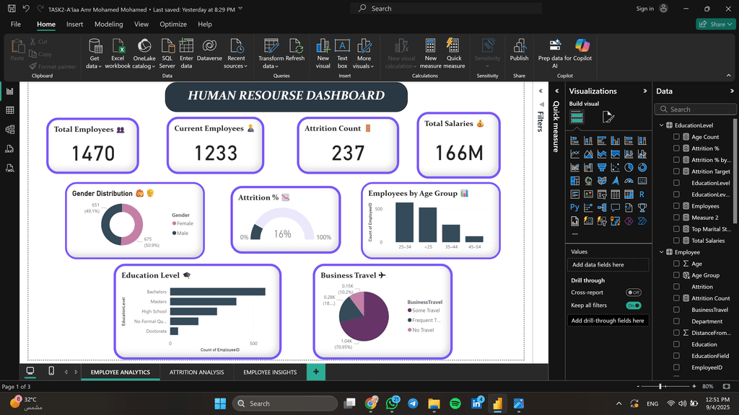Screen dimensions: 739x415
Task: Check the Age Count field checkbox
Action: click(676, 137)
